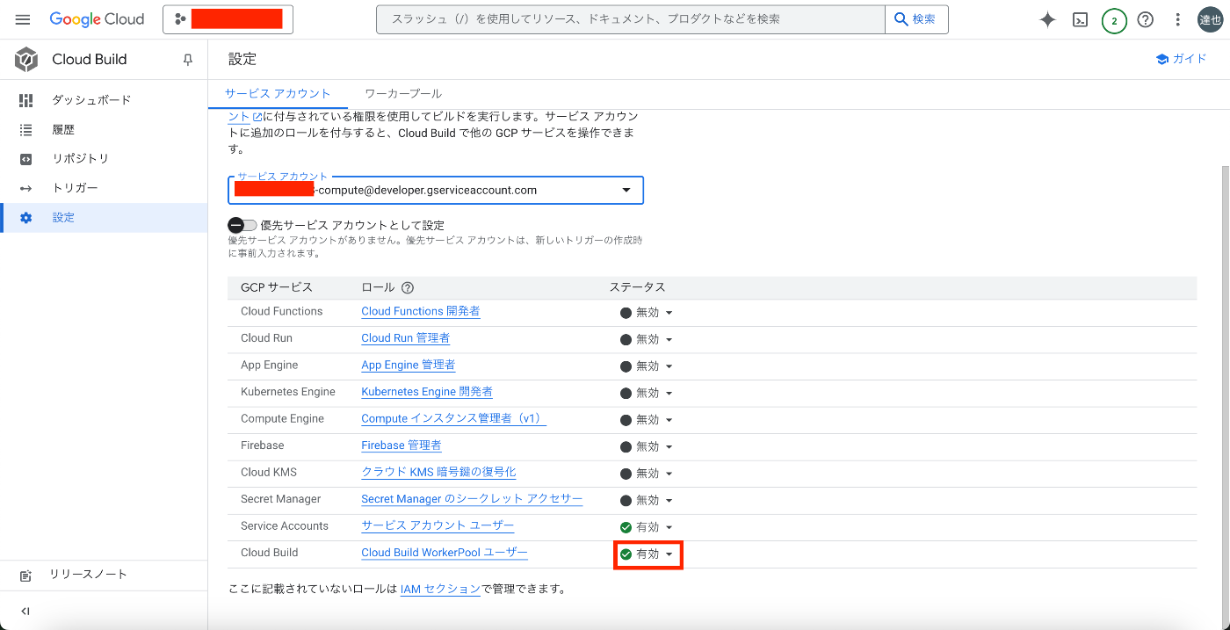Open トリガー in the sidebar
The width and height of the screenshot is (1230, 630).
tap(104, 188)
